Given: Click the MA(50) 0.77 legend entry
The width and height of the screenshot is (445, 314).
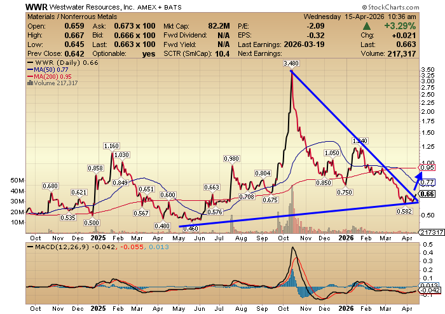Looking at the screenshot, I should [x=48, y=69].
